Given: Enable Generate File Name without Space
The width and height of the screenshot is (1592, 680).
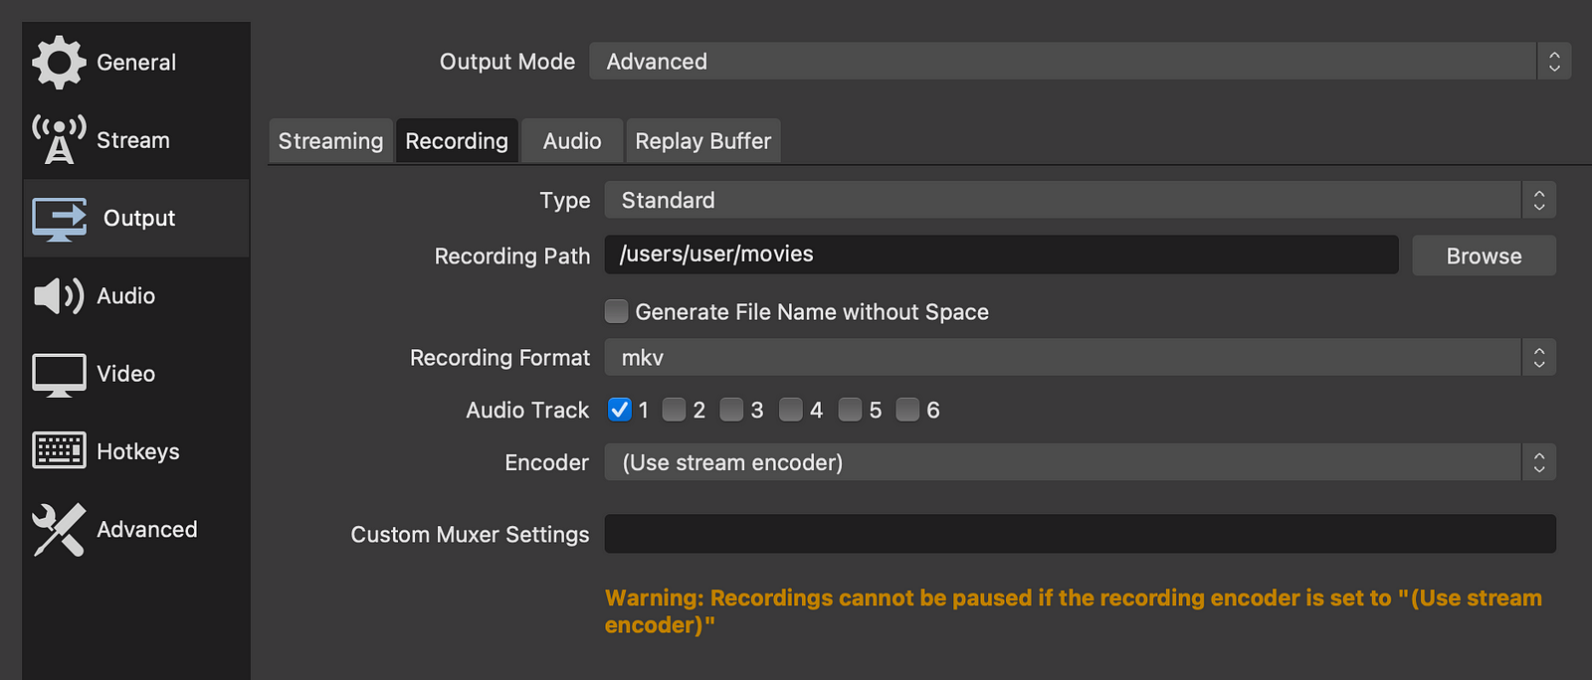Looking at the screenshot, I should 617,312.
